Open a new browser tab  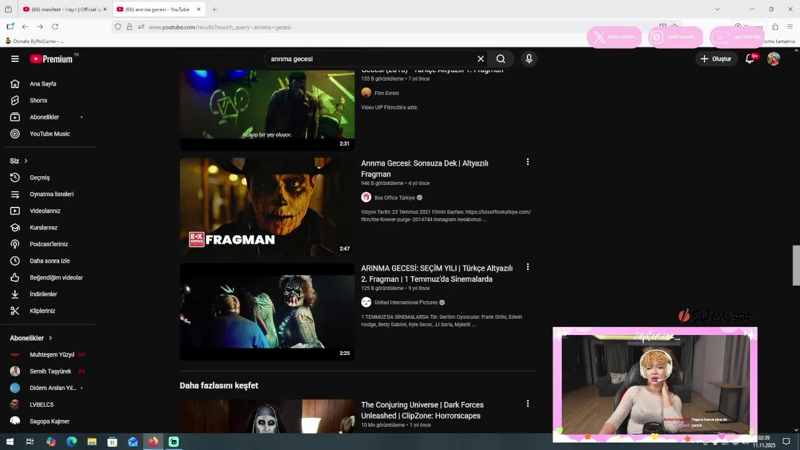click(x=214, y=9)
